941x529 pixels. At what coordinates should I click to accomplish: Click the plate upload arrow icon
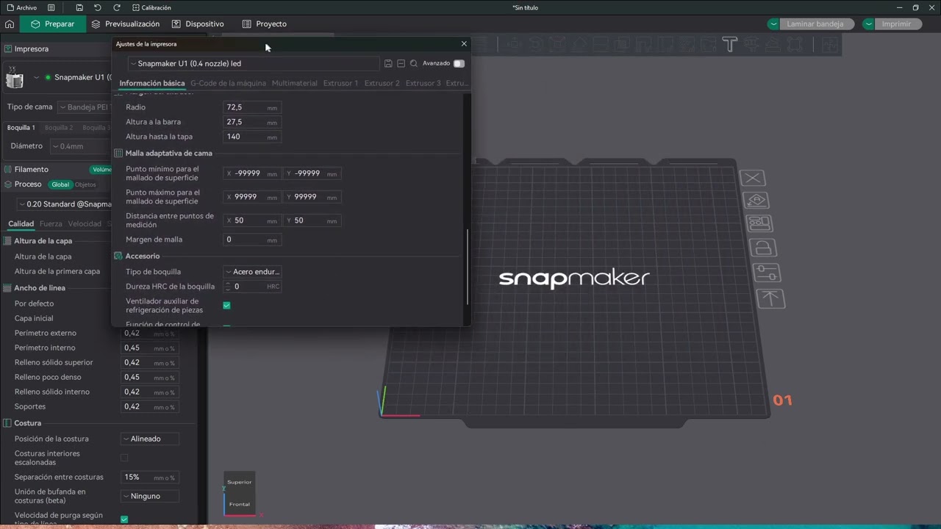[x=771, y=298]
